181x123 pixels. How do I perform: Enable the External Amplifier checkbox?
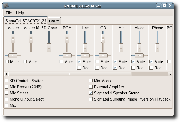coord(91,87)
